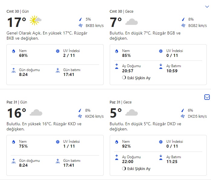Click the moonset icon beside 11:25
Image resolution: width=211 pixels, height=180 pixels.
[x=161, y=157]
